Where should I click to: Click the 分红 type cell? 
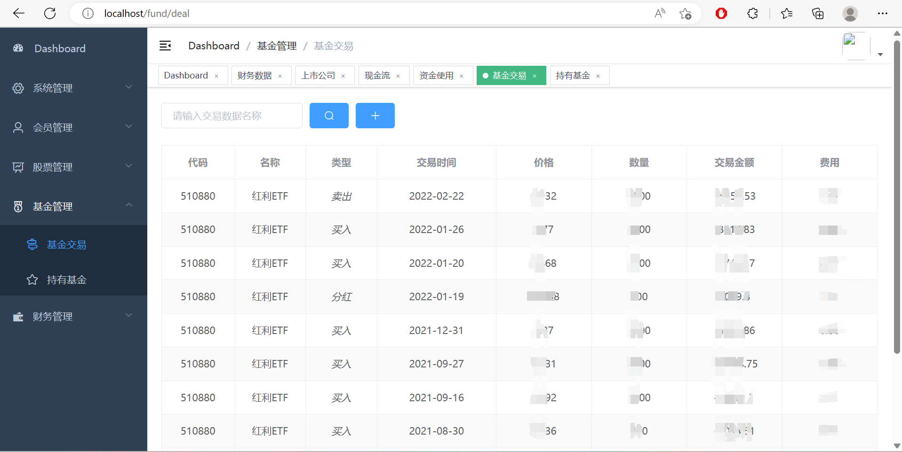pyautogui.click(x=341, y=296)
